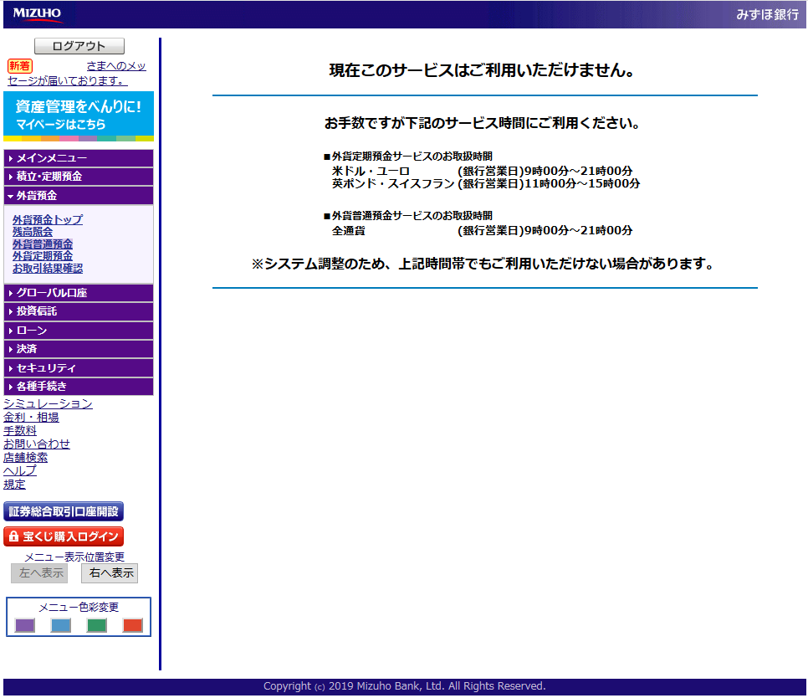
Task: Collapse the 外貨預金 menu section
Action: click(x=79, y=195)
